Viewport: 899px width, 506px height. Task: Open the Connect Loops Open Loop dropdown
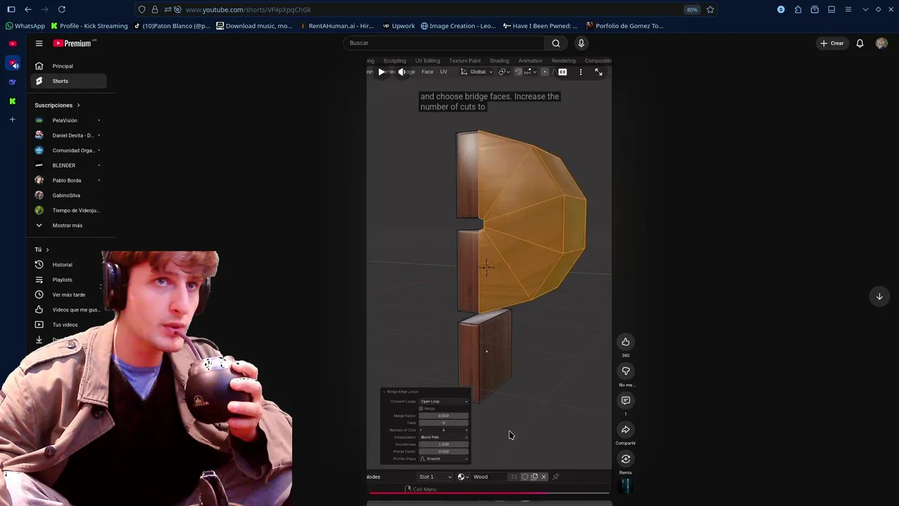click(444, 401)
